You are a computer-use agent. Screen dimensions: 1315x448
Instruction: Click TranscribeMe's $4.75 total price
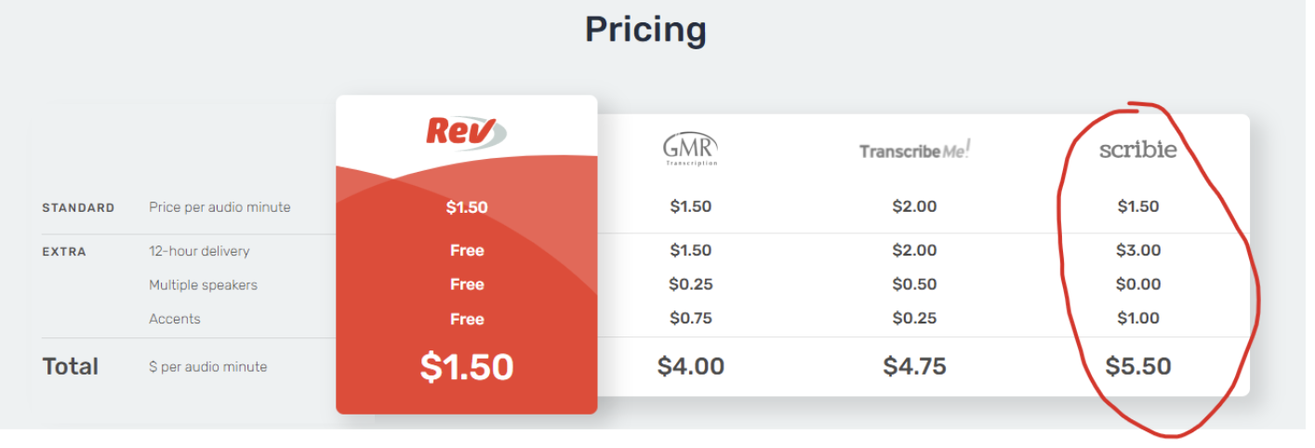915,366
